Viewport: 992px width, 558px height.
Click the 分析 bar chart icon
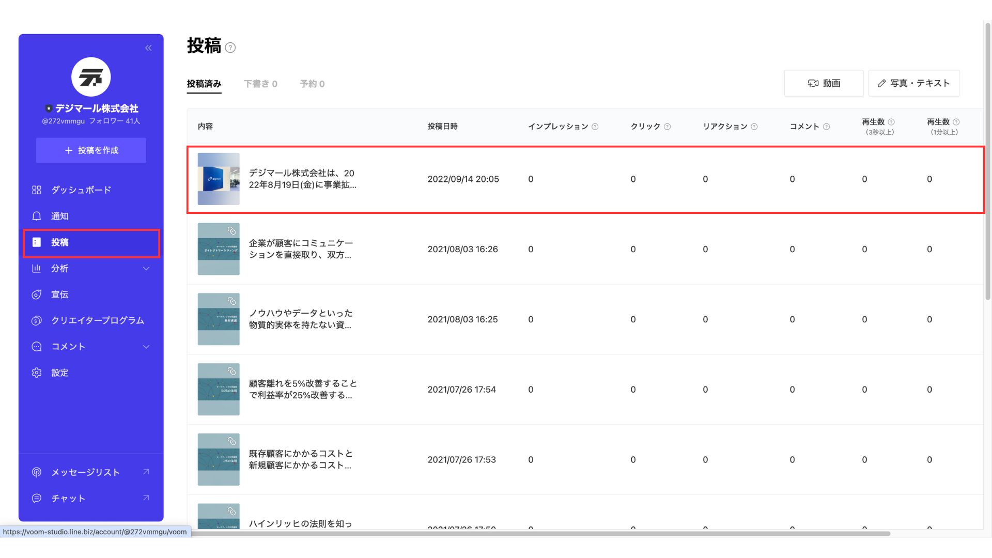pyautogui.click(x=37, y=268)
